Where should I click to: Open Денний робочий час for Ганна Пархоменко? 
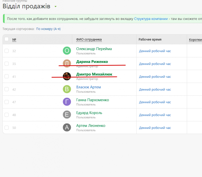[155, 102]
